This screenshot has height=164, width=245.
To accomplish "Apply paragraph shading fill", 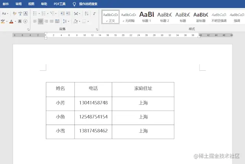I will (76, 21).
